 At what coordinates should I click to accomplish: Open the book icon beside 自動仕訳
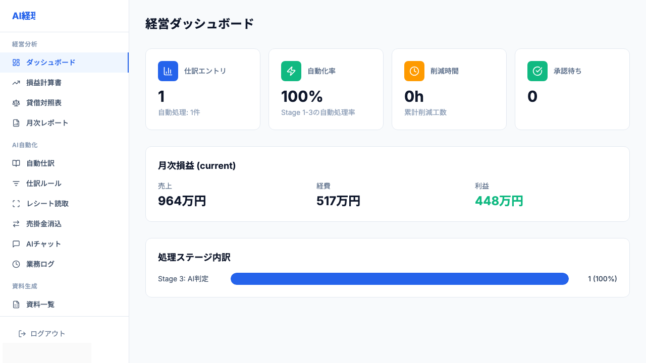17,163
